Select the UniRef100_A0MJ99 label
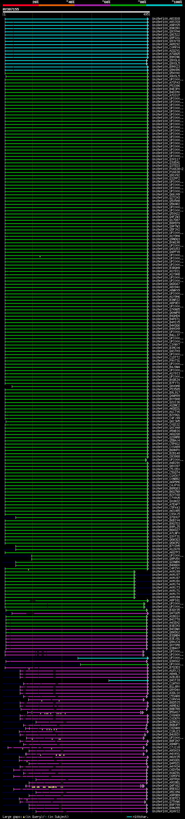The width and height of the screenshot is (185, 819). tap(166, 572)
